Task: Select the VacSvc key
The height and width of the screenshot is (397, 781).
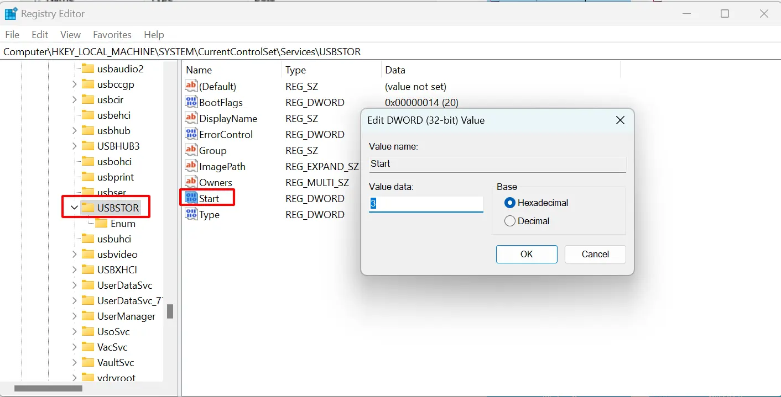Action: (112, 347)
